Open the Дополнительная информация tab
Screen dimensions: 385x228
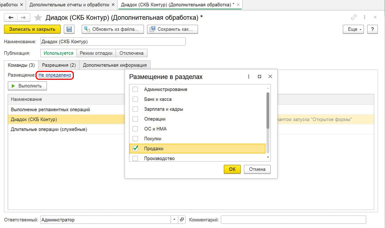pos(115,65)
